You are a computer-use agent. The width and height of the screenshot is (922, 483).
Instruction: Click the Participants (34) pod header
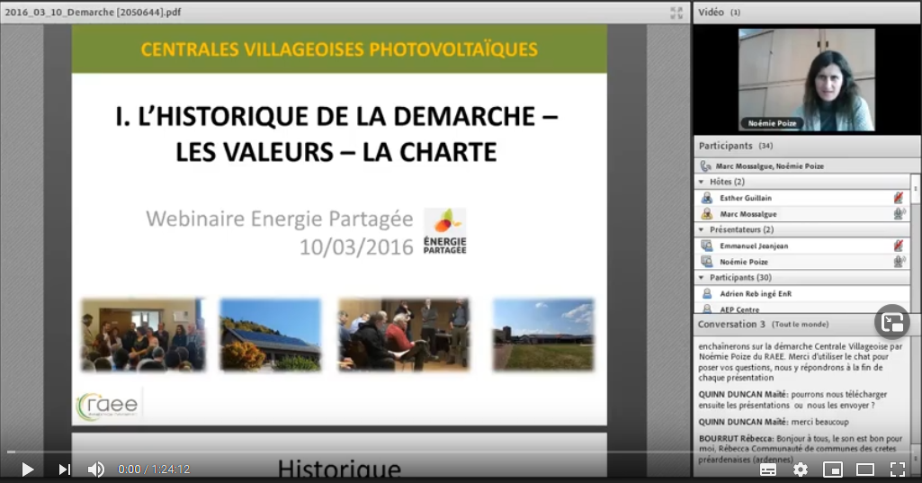[x=807, y=146]
